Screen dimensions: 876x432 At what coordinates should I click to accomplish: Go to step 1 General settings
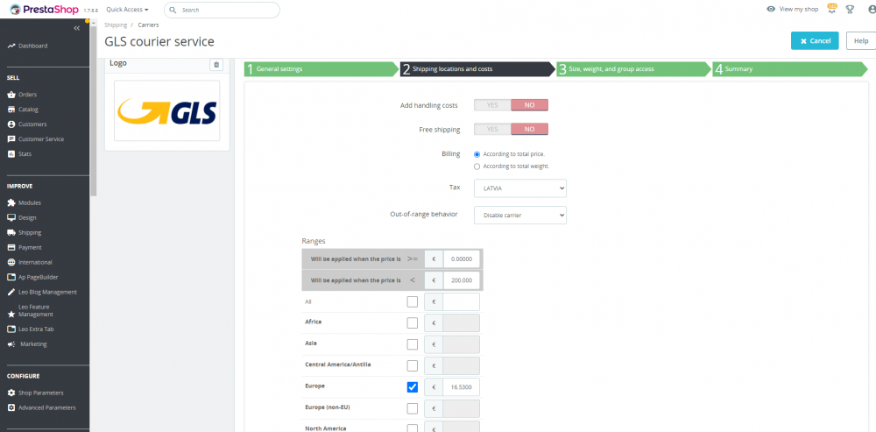pos(321,69)
